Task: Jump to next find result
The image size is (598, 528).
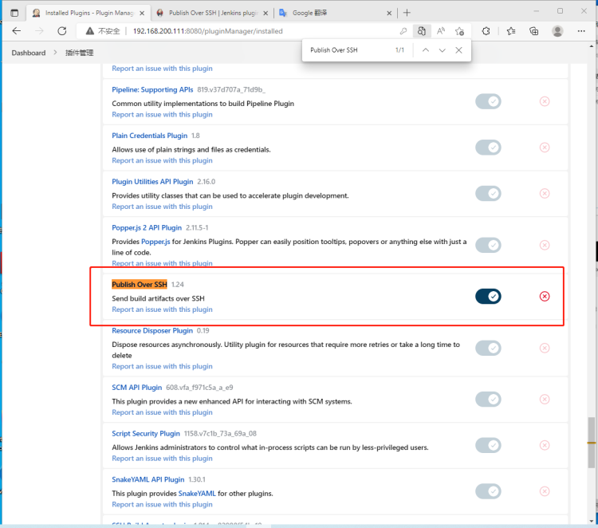Action: (x=442, y=50)
